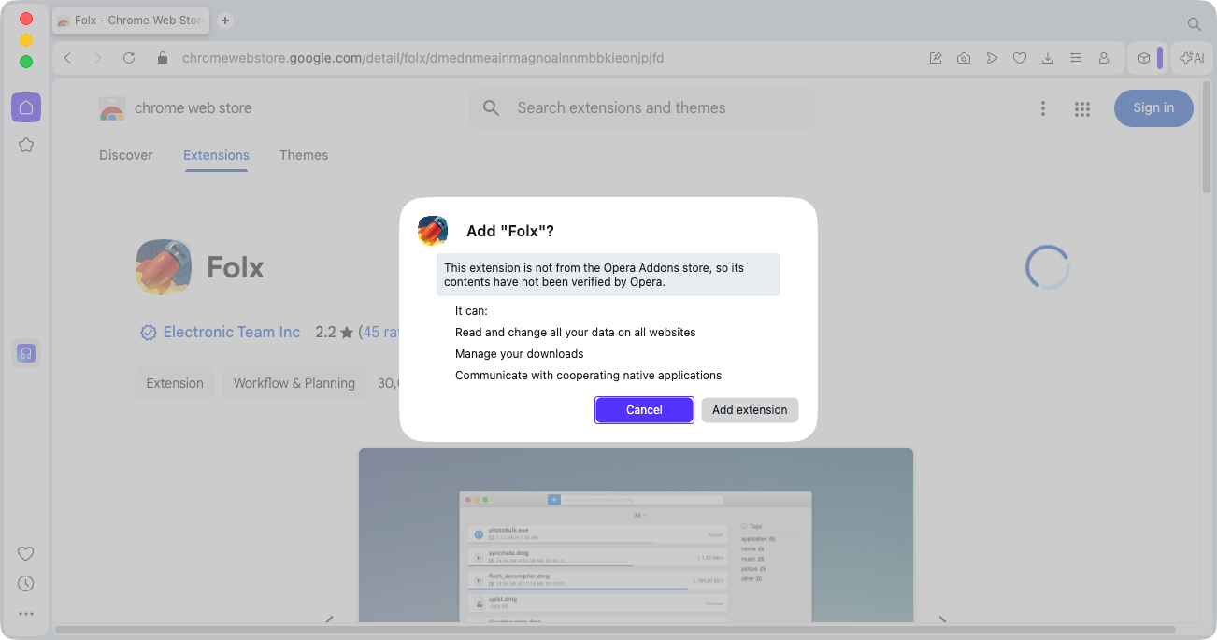Reload the current page

tap(129, 58)
